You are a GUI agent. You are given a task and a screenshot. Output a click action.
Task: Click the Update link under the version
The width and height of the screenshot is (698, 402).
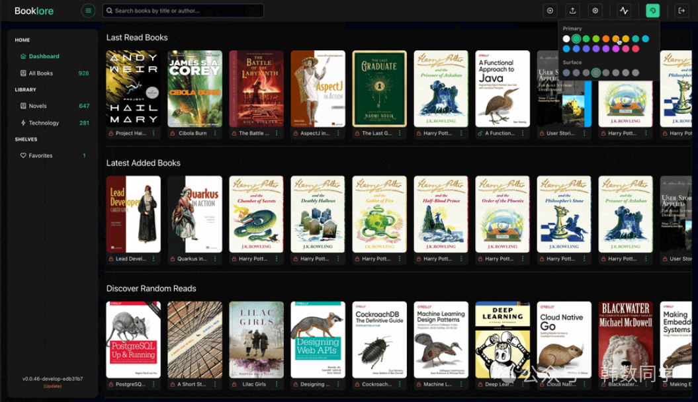click(52, 386)
